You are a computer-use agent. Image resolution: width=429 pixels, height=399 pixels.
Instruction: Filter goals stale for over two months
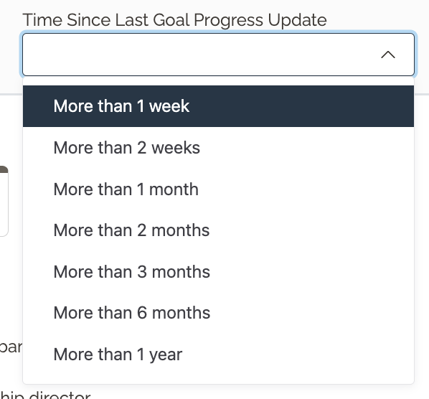point(218,230)
